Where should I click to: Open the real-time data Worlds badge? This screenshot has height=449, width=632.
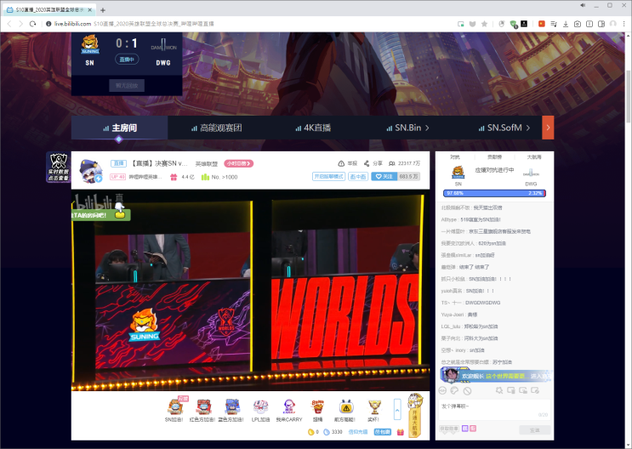pos(59,167)
